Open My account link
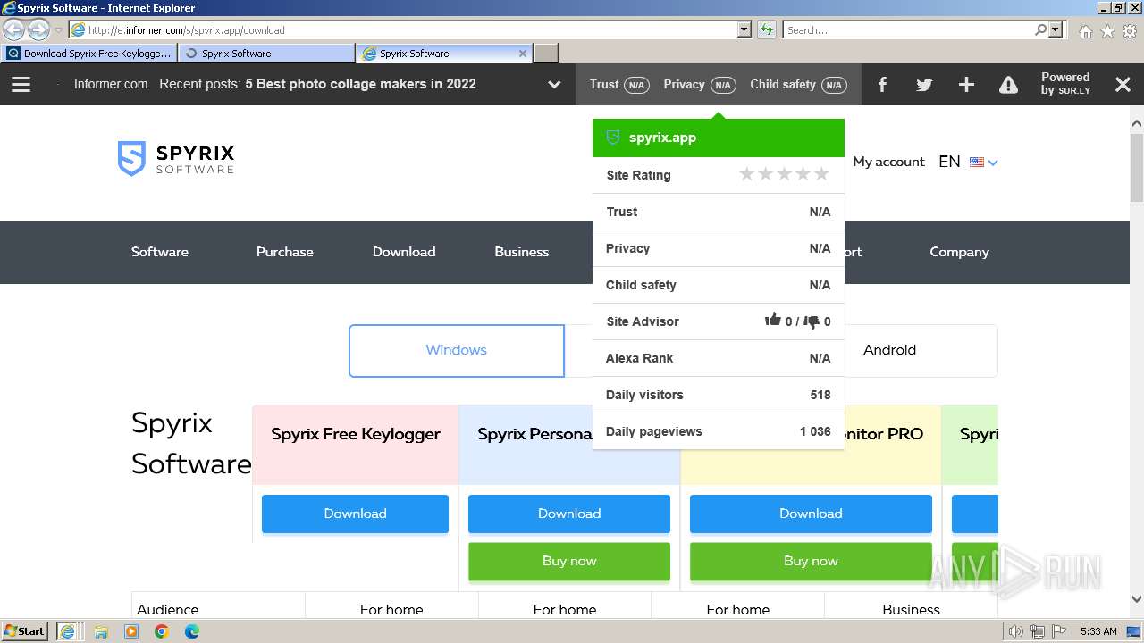 [x=888, y=162]
